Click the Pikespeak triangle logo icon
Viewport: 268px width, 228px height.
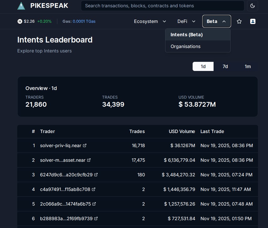point(21,5)
